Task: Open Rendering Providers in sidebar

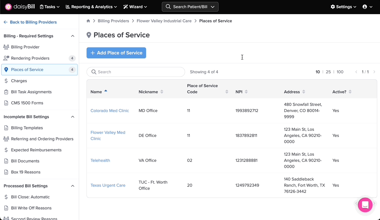Action: click(30, 58)
